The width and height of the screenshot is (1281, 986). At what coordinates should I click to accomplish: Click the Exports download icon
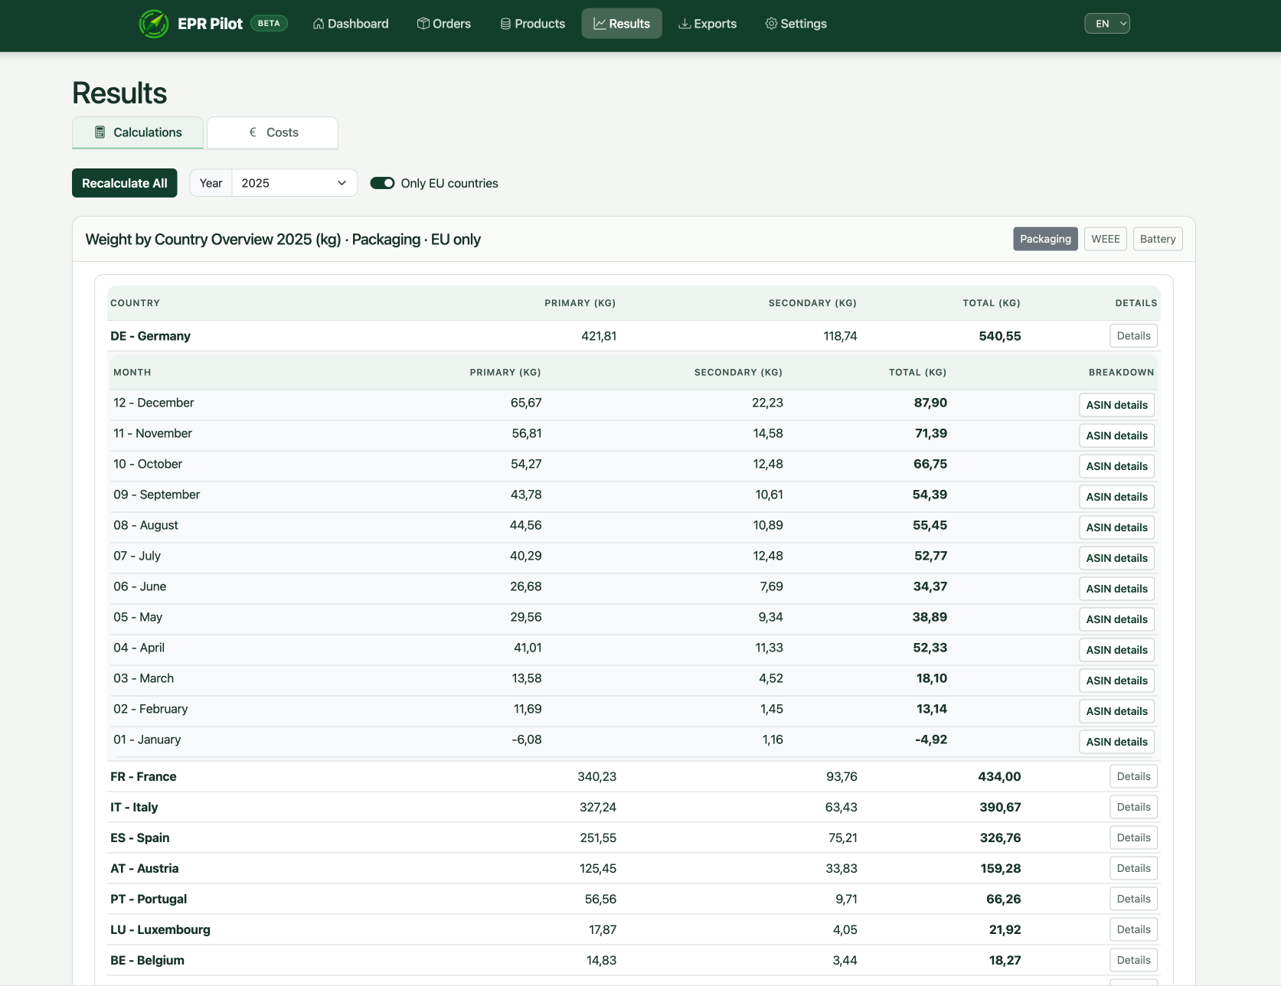[685, 24]
